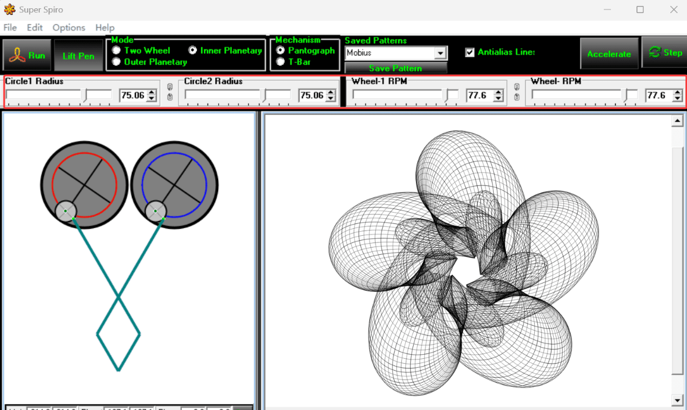Open the Edit menu
687x410 pixels.
[x=34, y=27]
